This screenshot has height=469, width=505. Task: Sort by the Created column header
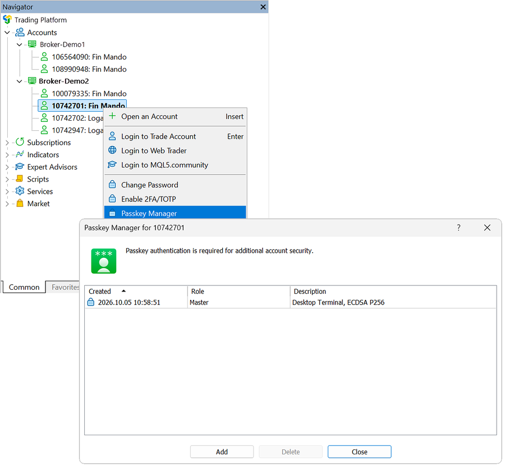click(136, 291)
